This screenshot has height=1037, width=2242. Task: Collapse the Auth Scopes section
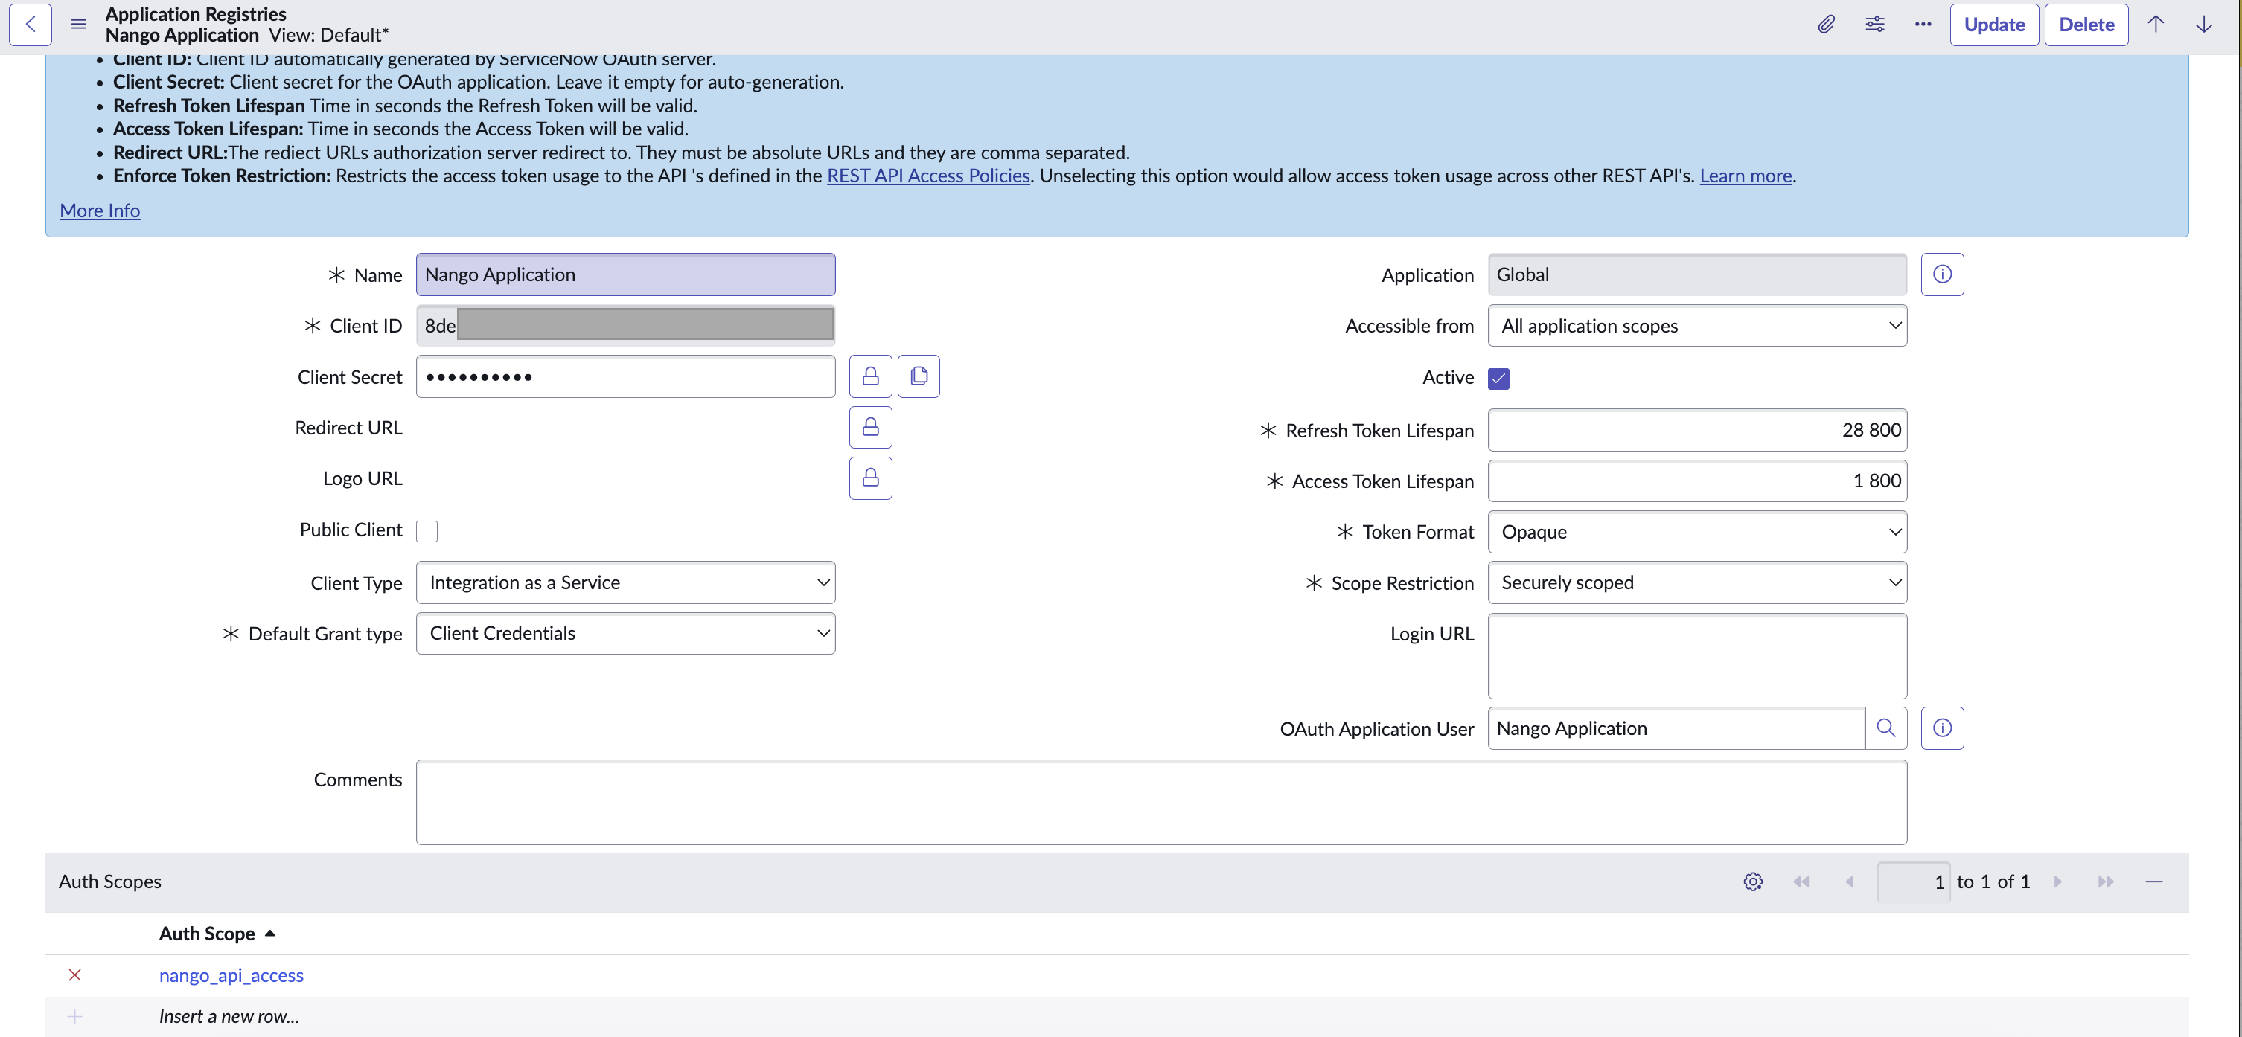pyautogui.click(x=2155, y=882)
